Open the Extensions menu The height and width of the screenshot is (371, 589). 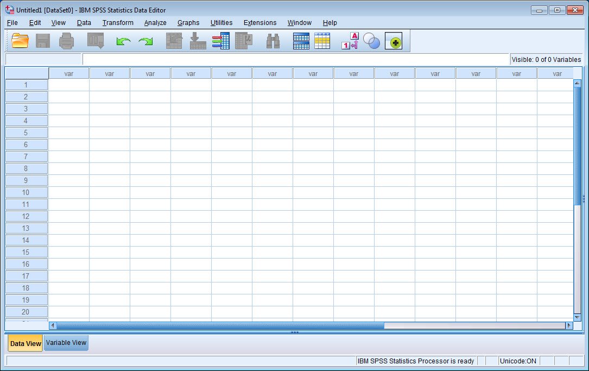(260, 23)
